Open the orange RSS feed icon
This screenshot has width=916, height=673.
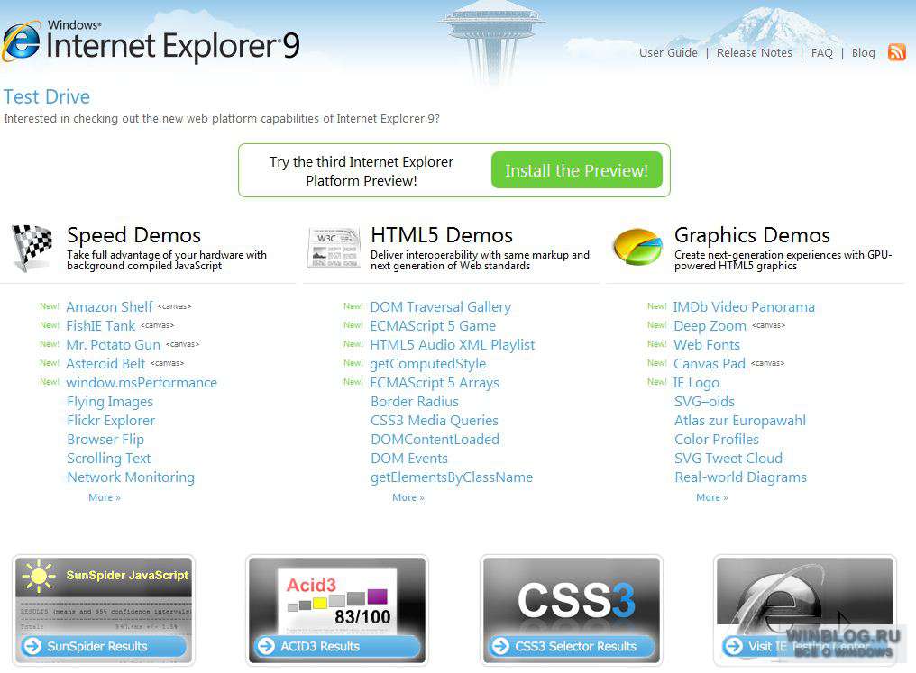point(897,52)
